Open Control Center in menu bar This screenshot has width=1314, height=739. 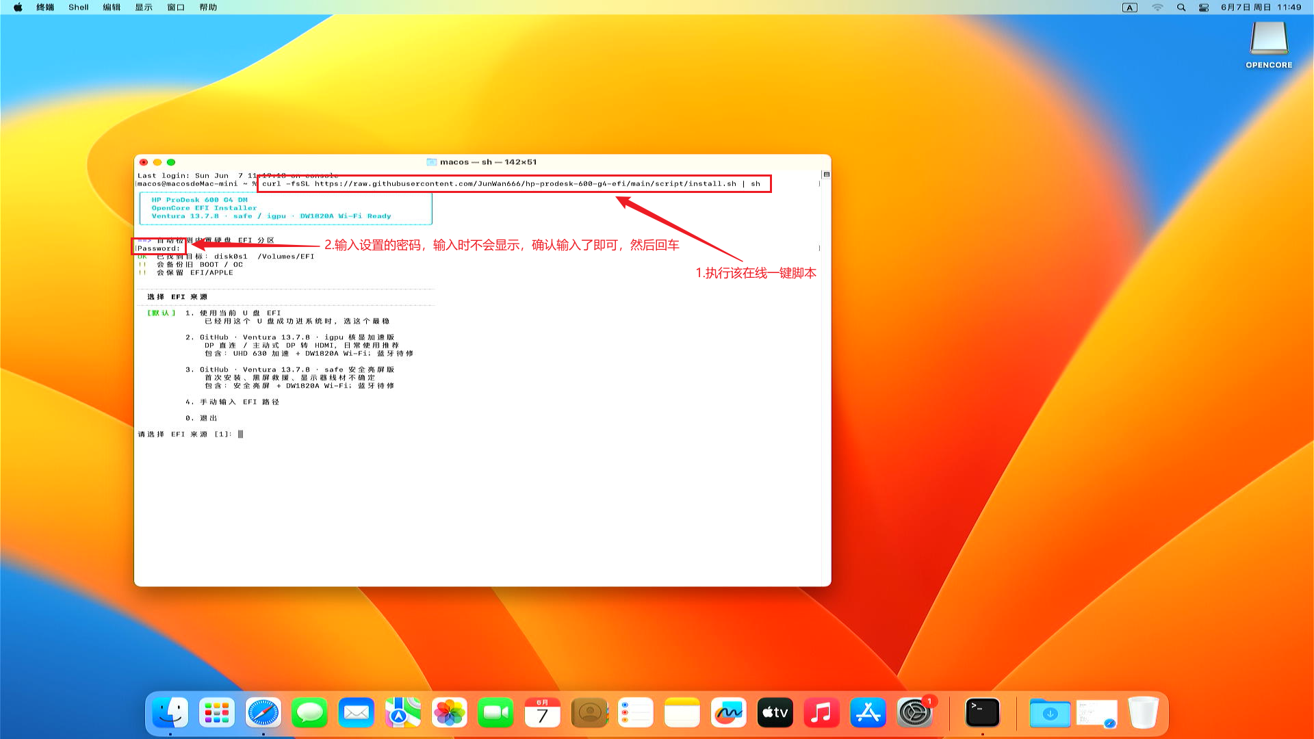(1204, 8)
